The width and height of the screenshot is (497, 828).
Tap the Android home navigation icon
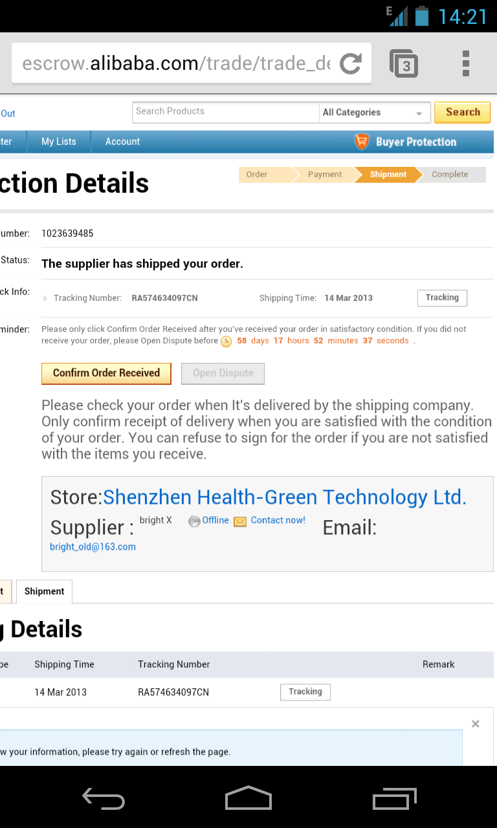[248, 798]
